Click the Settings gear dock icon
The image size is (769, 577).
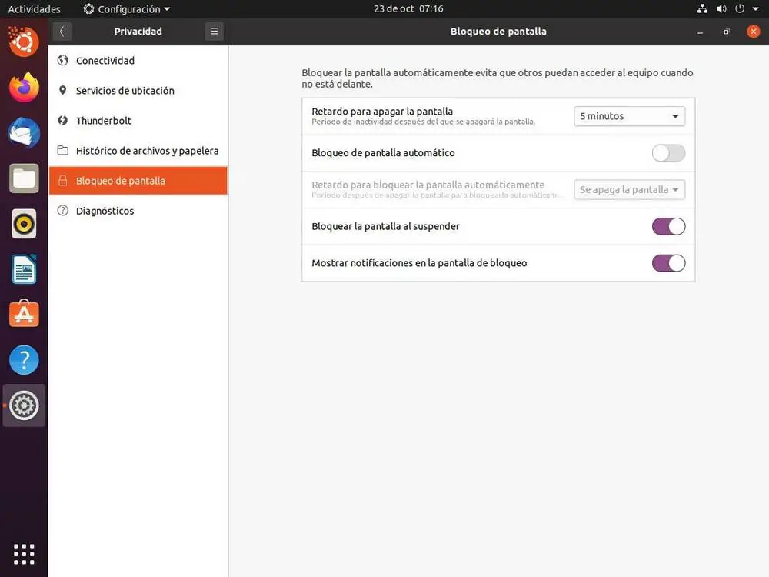pyautogui.click(x=24, y=405)
